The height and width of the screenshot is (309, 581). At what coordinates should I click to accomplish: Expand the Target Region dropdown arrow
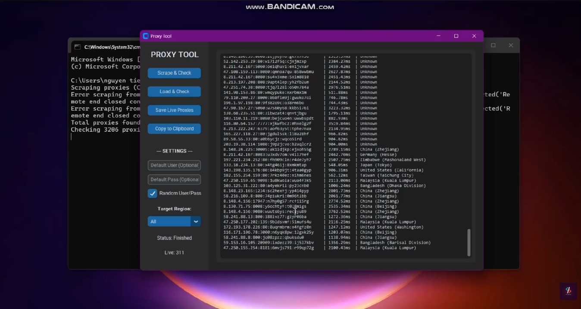196,221
